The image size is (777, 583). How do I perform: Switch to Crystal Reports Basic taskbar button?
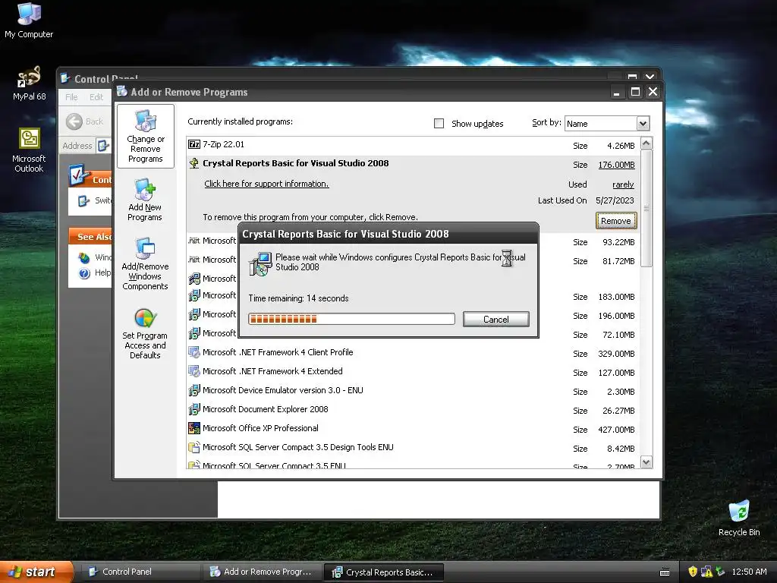pyautogui.click(x=383, y=572)
